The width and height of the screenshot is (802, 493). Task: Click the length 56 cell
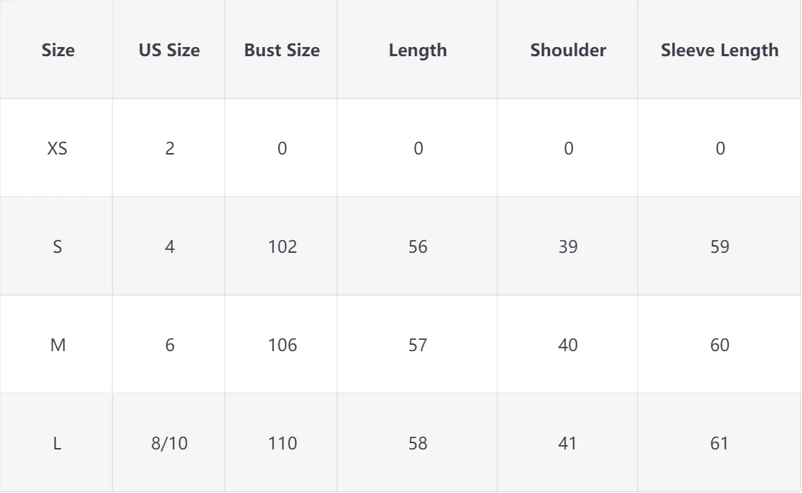pyautogui.click(x=417, y=246)
